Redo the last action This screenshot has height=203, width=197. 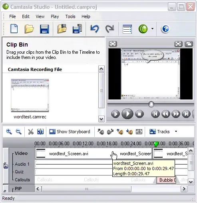110,28
